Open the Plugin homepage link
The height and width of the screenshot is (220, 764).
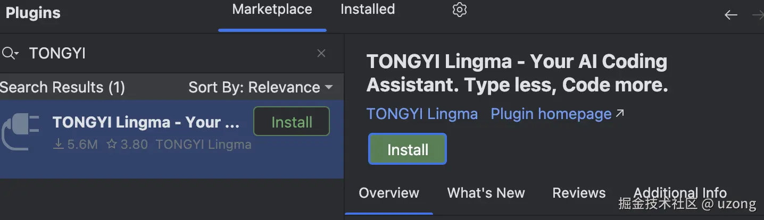point(551,114)
